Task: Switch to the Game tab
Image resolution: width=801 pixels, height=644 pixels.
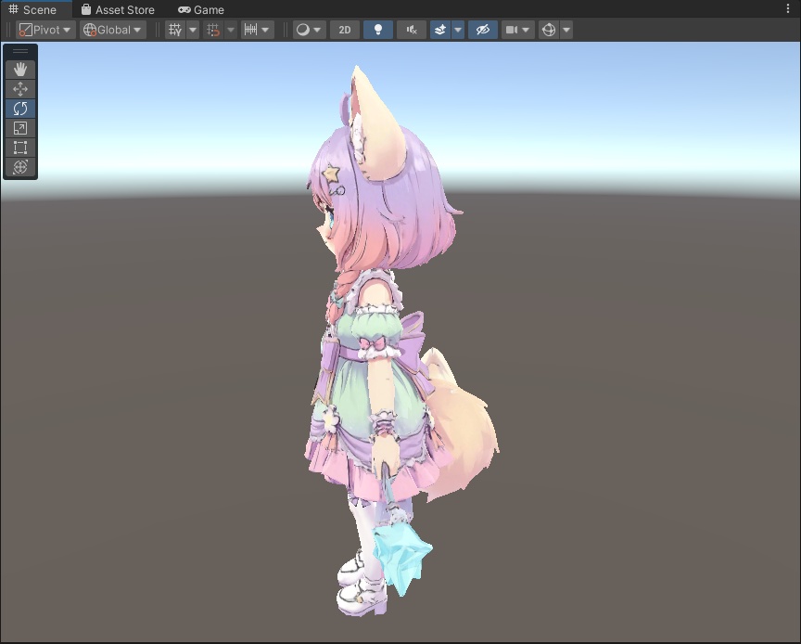Action: 200,9
